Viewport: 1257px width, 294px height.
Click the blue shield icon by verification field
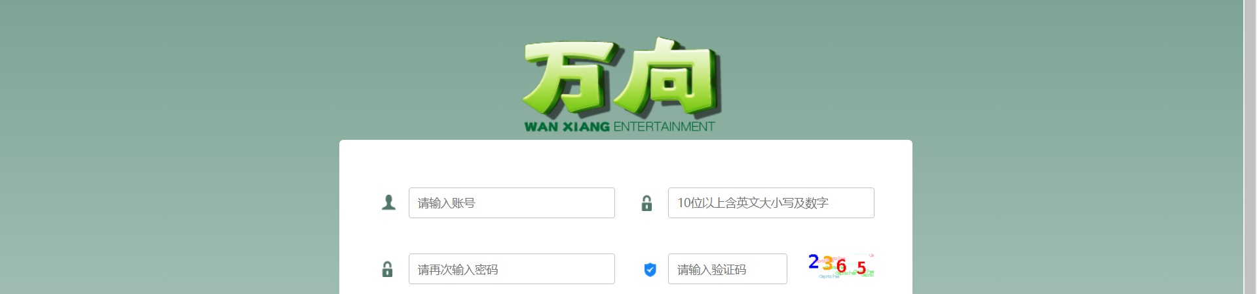[650, 269]
